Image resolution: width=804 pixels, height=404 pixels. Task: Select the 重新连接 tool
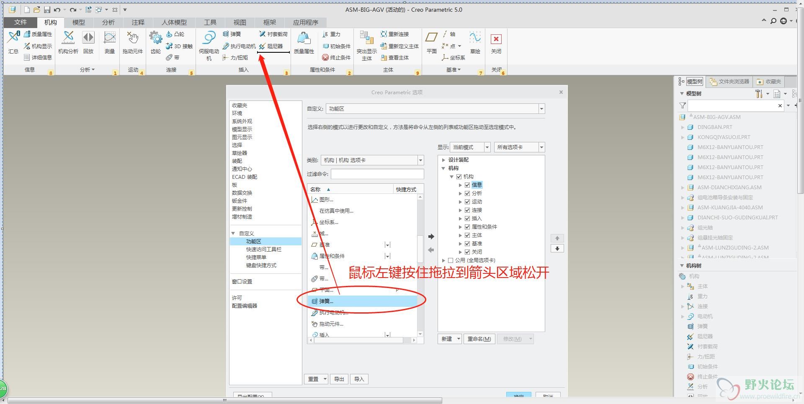click(x=394, y=34)
